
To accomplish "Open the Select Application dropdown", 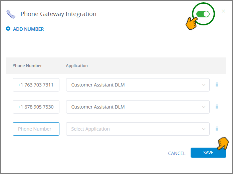I will click(138, 129).
